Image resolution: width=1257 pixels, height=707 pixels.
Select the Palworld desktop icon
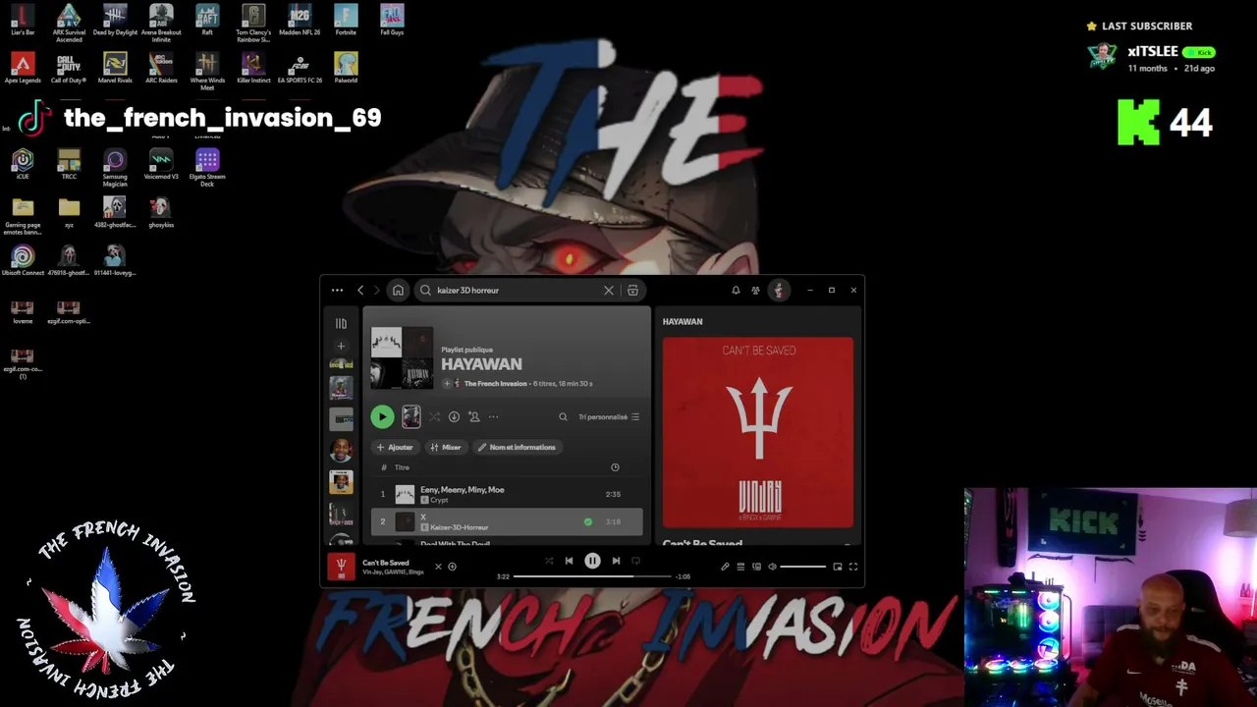point(346,68)
